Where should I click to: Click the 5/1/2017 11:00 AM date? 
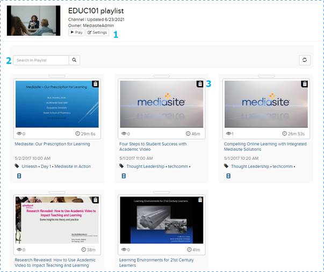coord(136,158)
